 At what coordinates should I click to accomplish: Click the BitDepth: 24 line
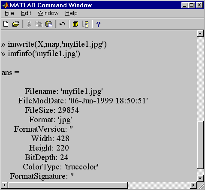[x=46, y=157]
